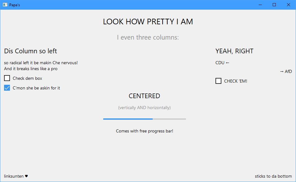This screenshot has height=182, width=296.
Task: Click the 'YEAH, RIGHT' column header
Action: pos(234,51)
